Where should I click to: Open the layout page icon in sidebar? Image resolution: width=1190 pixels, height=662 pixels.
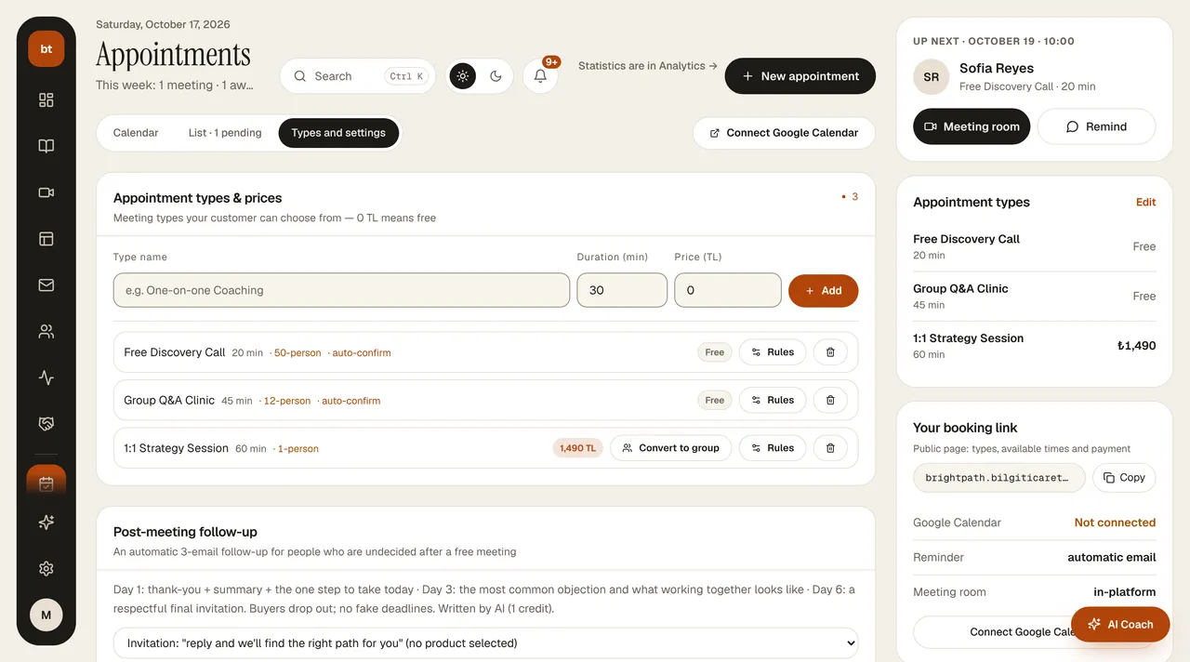point(46,239)
